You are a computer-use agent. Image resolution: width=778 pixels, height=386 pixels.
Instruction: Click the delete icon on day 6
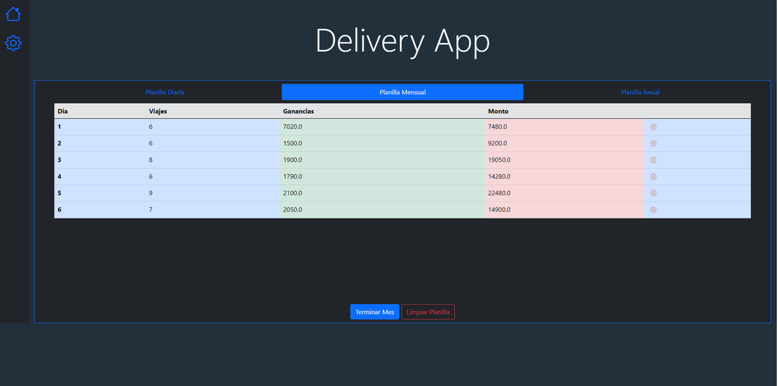(x=653, y=209)
